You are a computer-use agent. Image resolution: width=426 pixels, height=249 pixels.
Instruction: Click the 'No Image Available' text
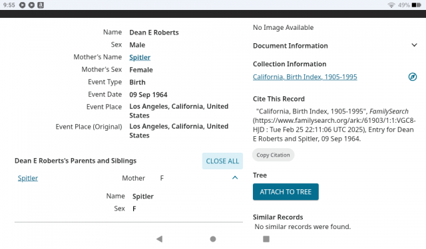tap(283, 28)
